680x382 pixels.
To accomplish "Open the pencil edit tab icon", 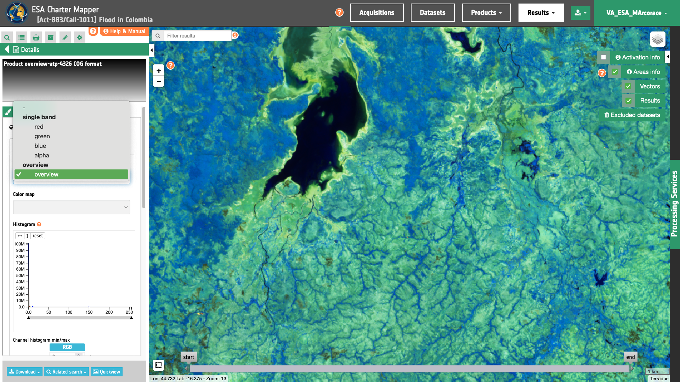I will pos(65,37).
